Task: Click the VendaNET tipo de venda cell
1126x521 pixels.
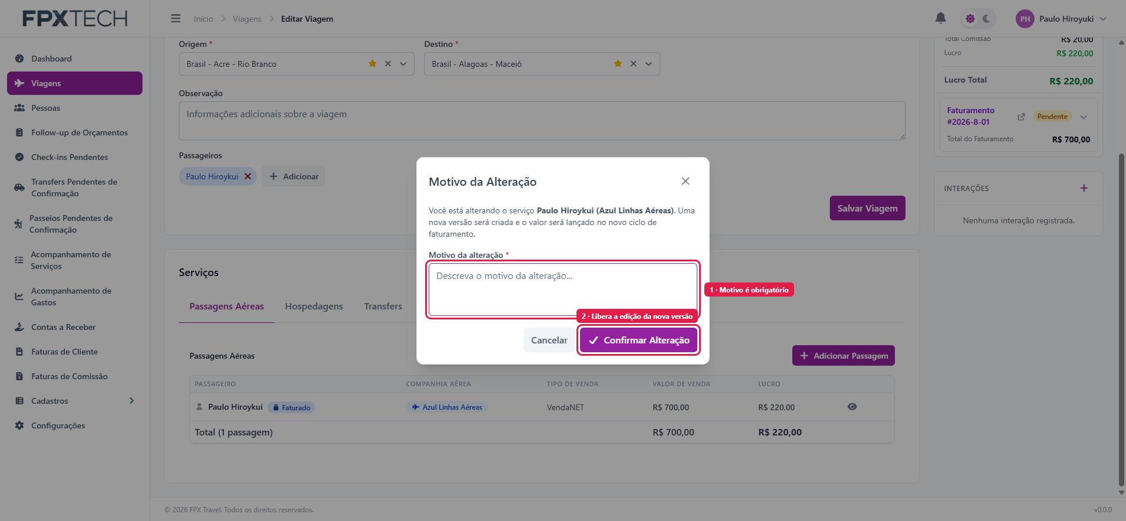Action: click(x=565, y=407)
